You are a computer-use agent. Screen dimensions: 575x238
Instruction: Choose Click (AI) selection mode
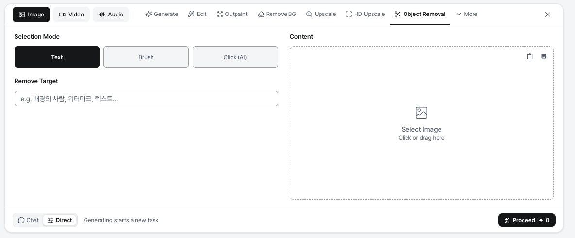(x=236, y=57)
